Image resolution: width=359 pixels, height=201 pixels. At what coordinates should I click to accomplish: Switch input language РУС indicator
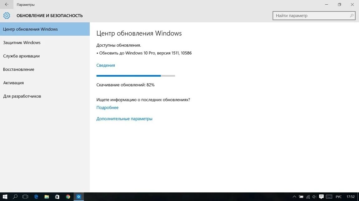(x=339, y=197)
